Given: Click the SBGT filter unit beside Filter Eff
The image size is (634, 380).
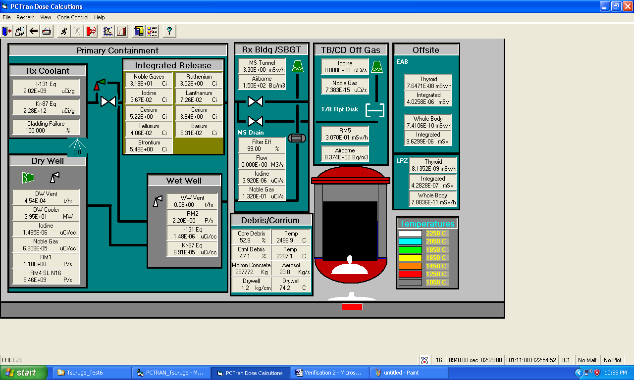Looking at the screenshot, I should tap(297, 138).
